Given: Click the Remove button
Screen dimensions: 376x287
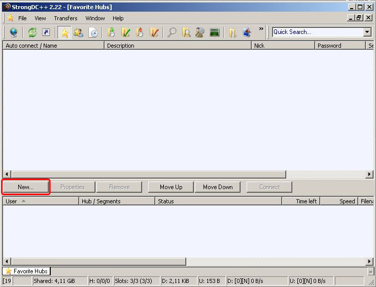Looking at the screenshot, I should (x=119, y=187).
